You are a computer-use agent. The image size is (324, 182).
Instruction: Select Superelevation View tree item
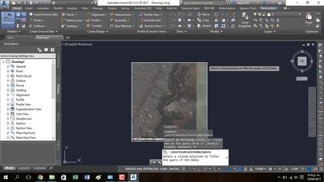click(x=29, y=109)
